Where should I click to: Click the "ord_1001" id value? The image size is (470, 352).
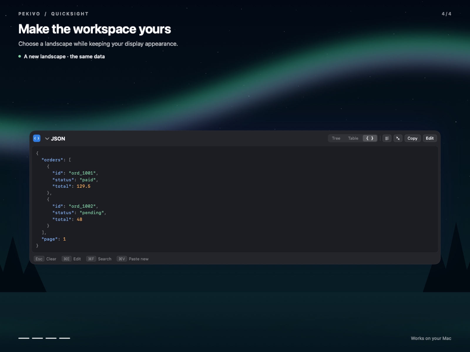pos(82,173)
